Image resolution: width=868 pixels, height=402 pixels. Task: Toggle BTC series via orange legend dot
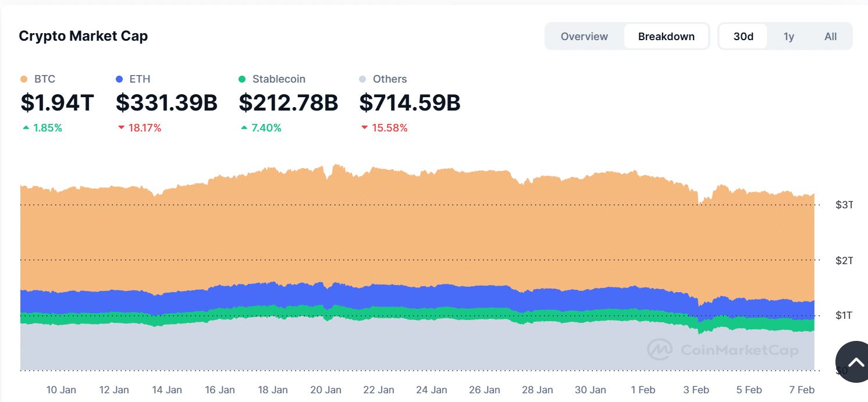[24, 79]
